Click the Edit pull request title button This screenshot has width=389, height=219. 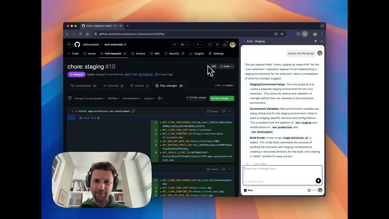(214, 66)
